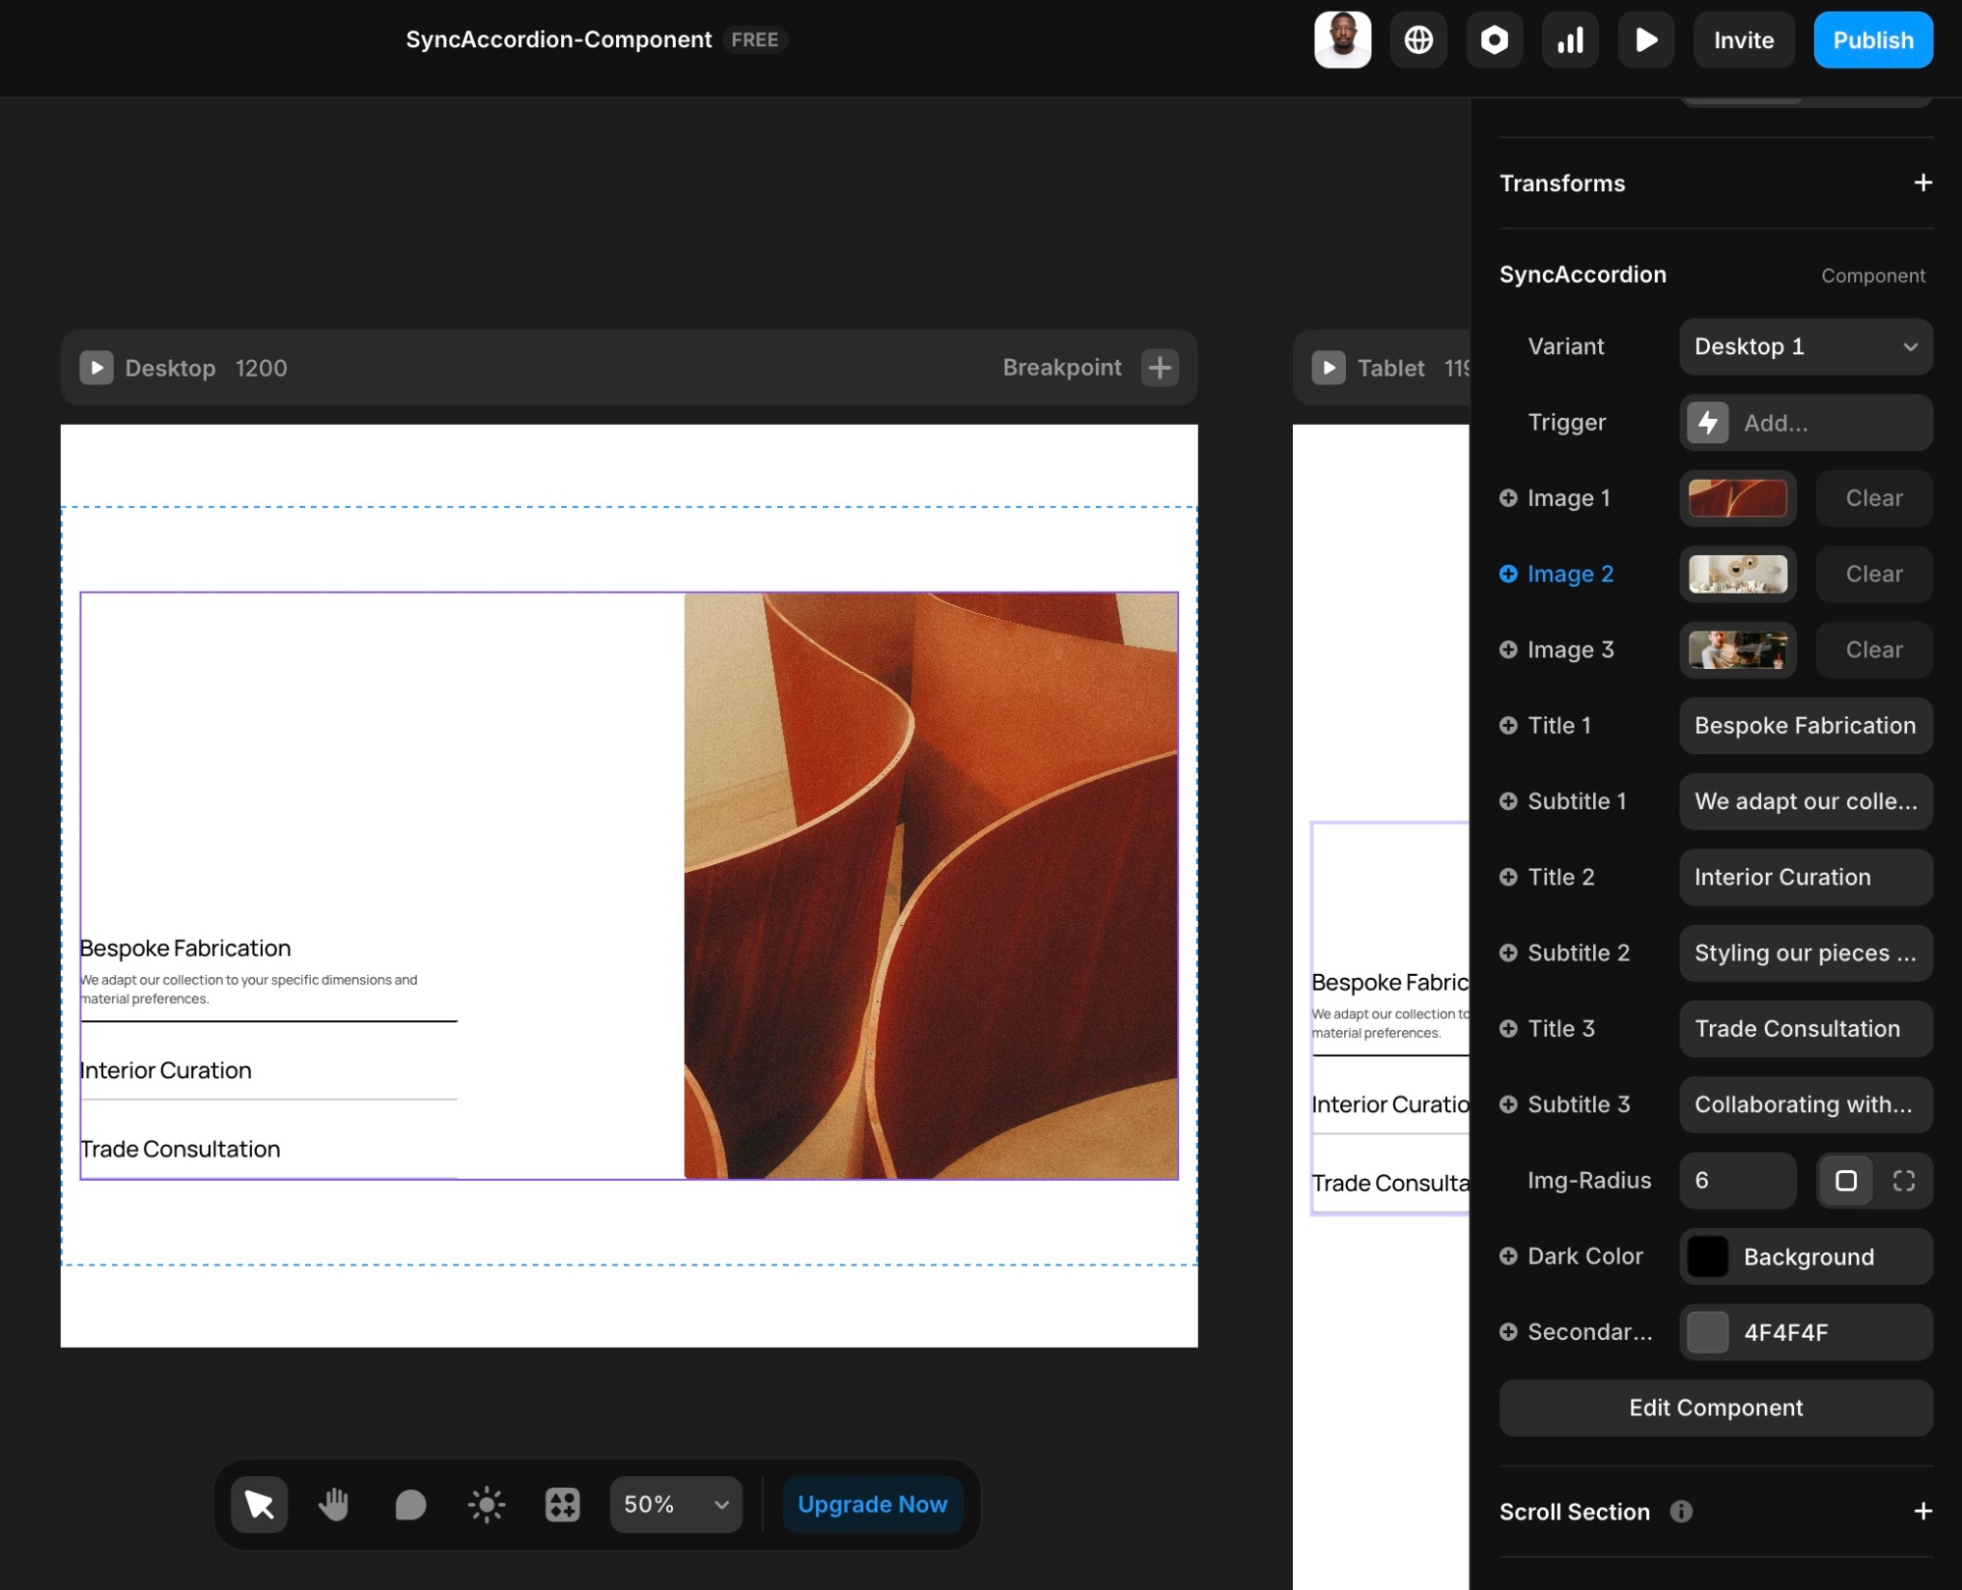Open the 50% zoom level dropdown
The height and width of the screenshot is (1590, 1962).
coord(676,1504)
